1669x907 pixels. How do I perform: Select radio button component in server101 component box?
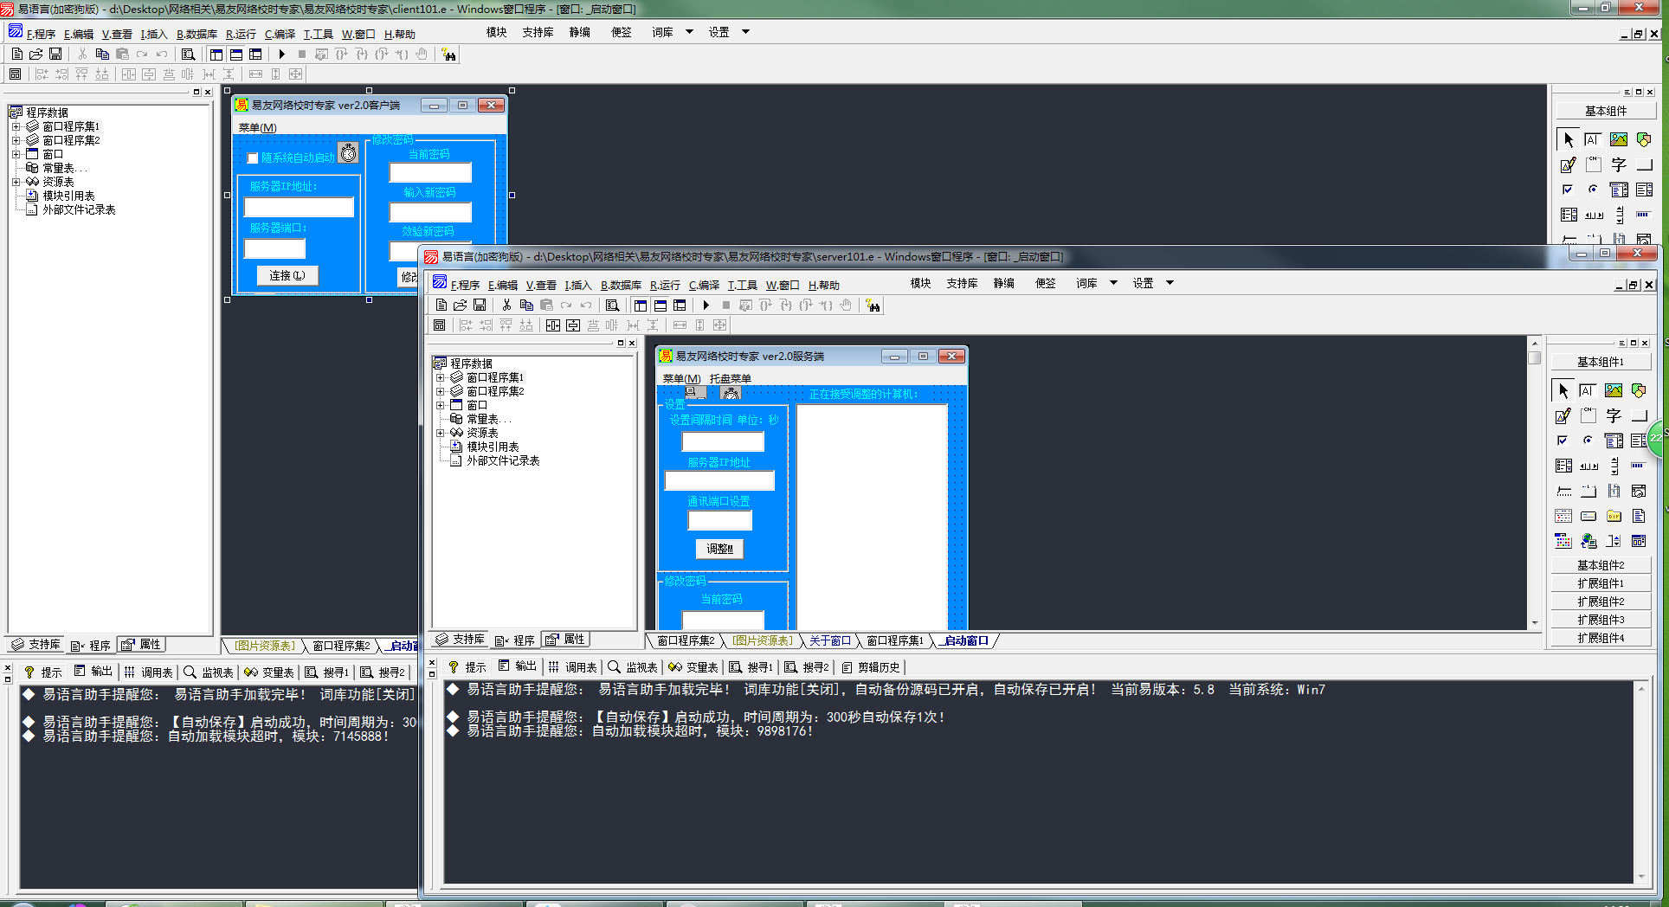pos(1588,441)
